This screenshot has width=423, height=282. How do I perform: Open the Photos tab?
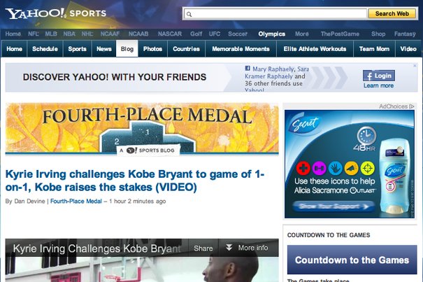pyautogui.click(x=152, y=49)
